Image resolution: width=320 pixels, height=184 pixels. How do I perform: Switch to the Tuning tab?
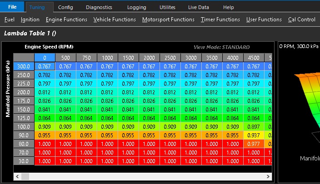tap(37, 7)
